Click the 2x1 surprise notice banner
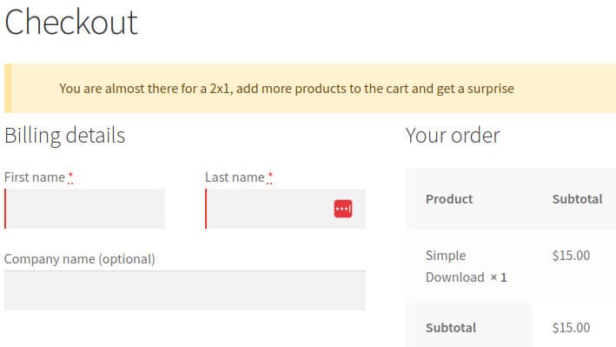Image resolution: width=616 pixels, height=347 pixels. pos(310,89)
